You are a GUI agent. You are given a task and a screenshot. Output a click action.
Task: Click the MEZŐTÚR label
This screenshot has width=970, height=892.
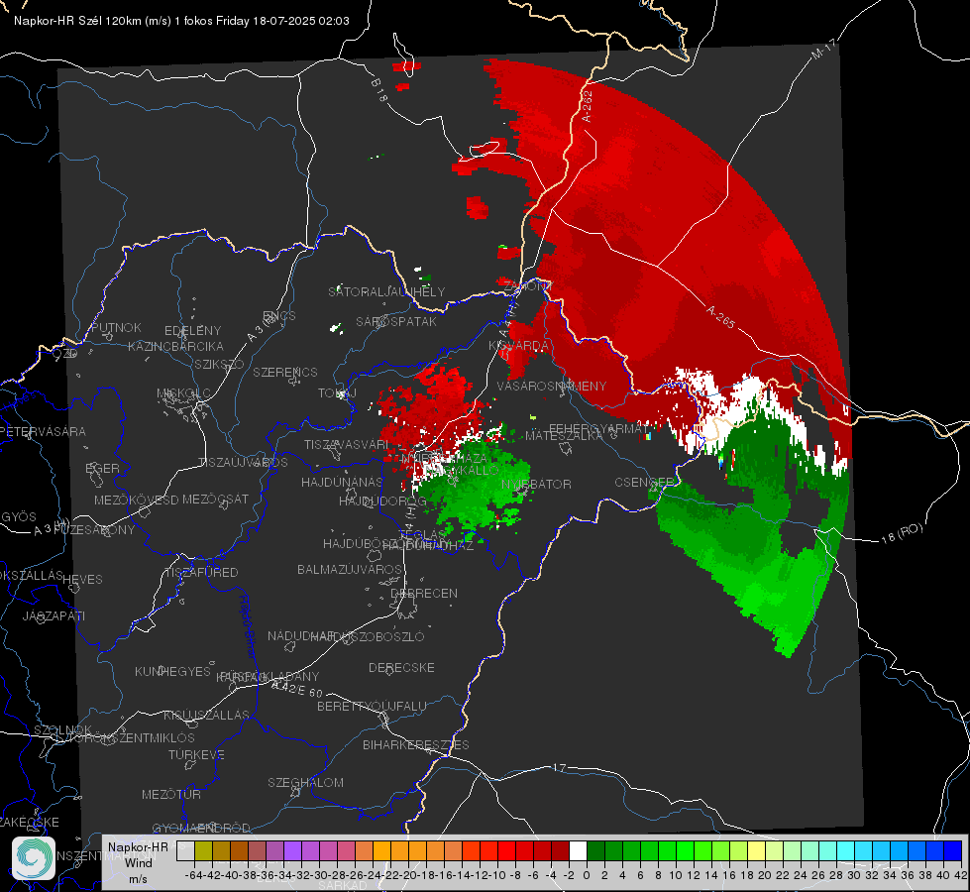(171, 794)
